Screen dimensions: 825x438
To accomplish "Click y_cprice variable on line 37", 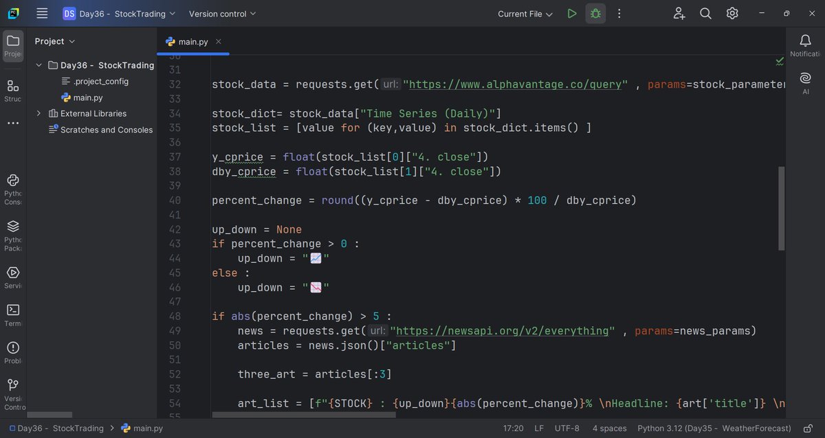I will tap(237, 157).
